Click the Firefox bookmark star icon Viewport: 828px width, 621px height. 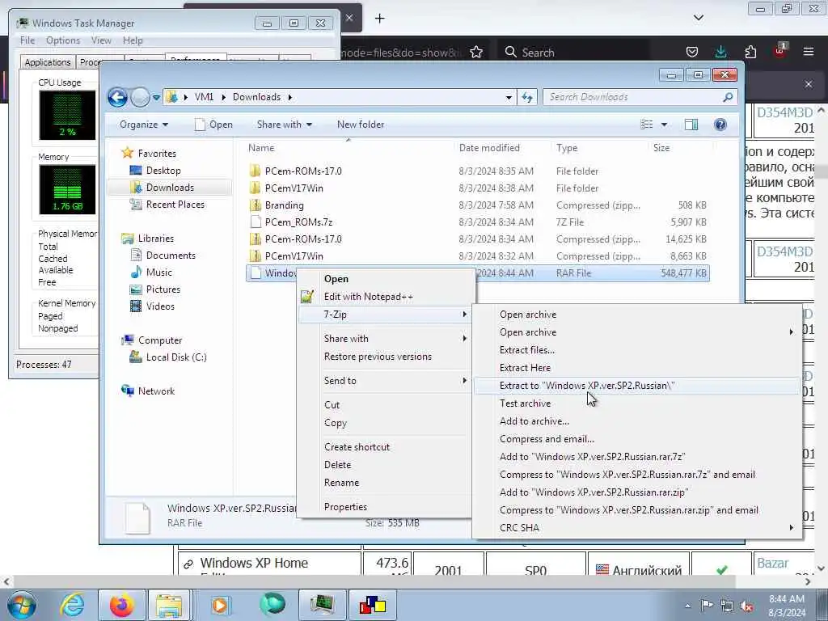475,52
